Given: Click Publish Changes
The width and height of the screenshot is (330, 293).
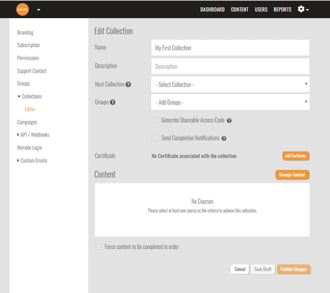Looking at the screenshot, I should 294,269.
